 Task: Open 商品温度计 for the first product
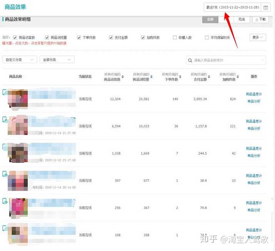click(253, 94)
